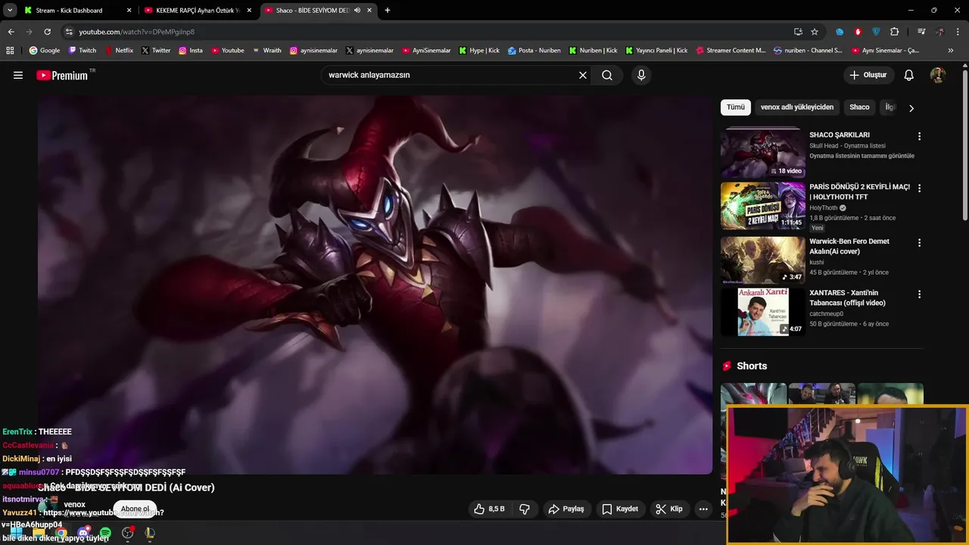
Task: Click the magnifier search button
Action: click(x=607, y=75)
